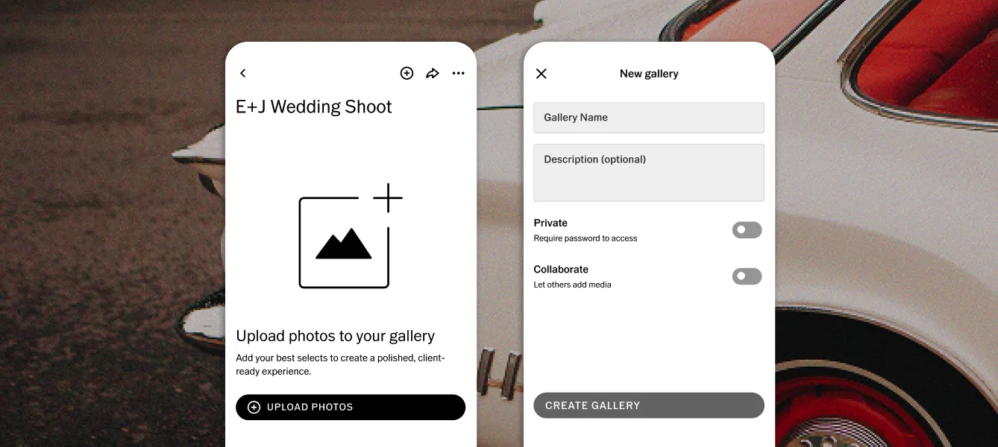Tap the add (plus circle) icon
The height and width of the screenshot is (447, 998).
[x=407, y=73]
